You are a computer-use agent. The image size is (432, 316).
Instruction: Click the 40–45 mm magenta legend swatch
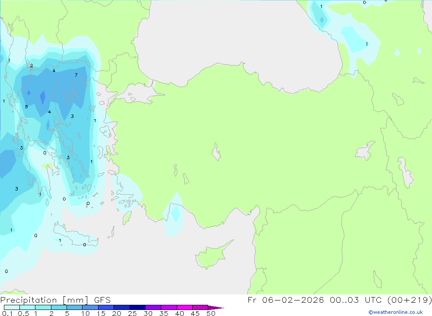[x=184, y=307]
